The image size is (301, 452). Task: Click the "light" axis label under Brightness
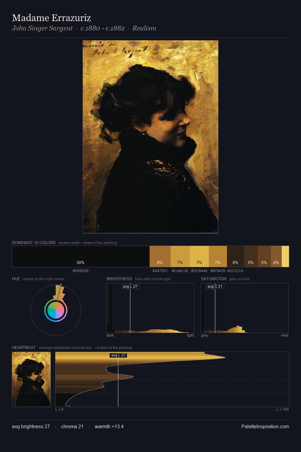point(190,335)
